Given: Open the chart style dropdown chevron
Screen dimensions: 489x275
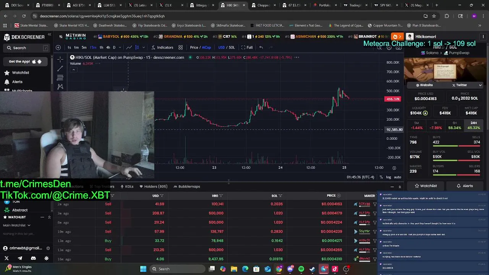Looking at the screenshot, I should pos(143,47).
